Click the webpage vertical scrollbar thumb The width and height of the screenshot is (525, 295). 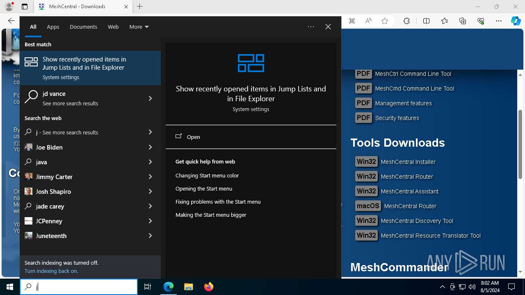[520, 144]
